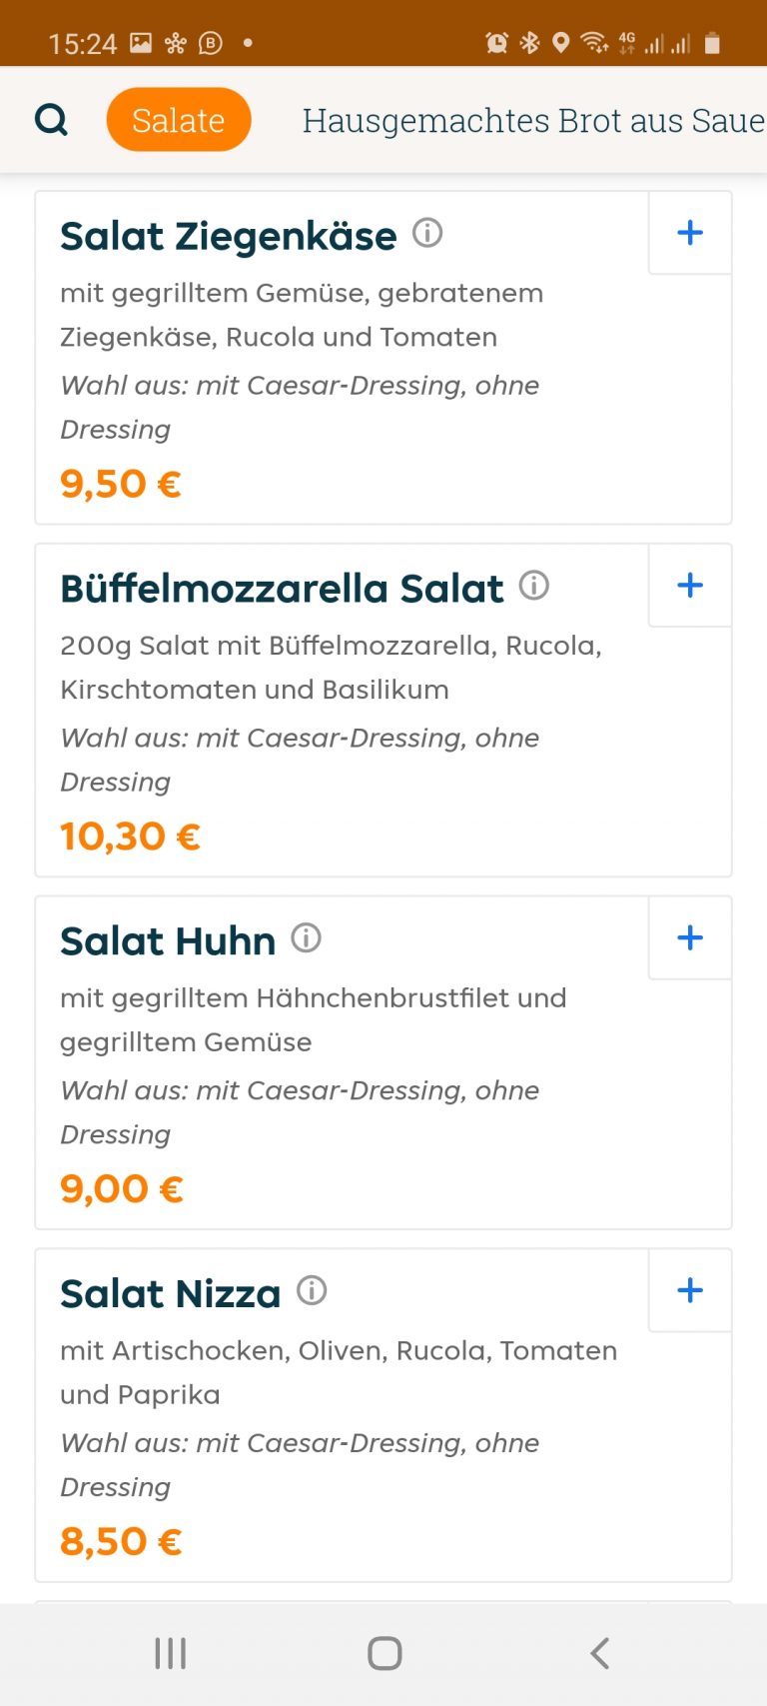
Task: Open Salat Huhn info icon
Action: tap(306, 937)
